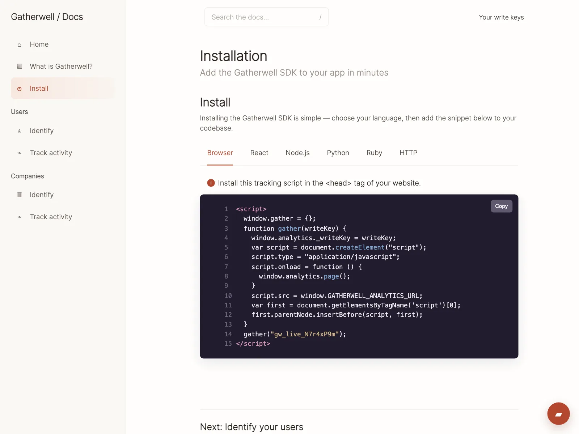Click the opening <script> tag on line 1
Screen dimensions: 579x434
coord(251,209)
